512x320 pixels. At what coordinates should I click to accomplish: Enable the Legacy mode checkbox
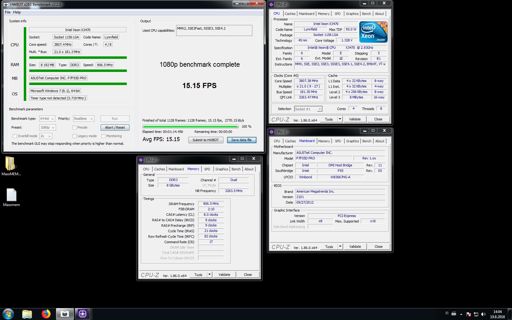pos(74,136)
